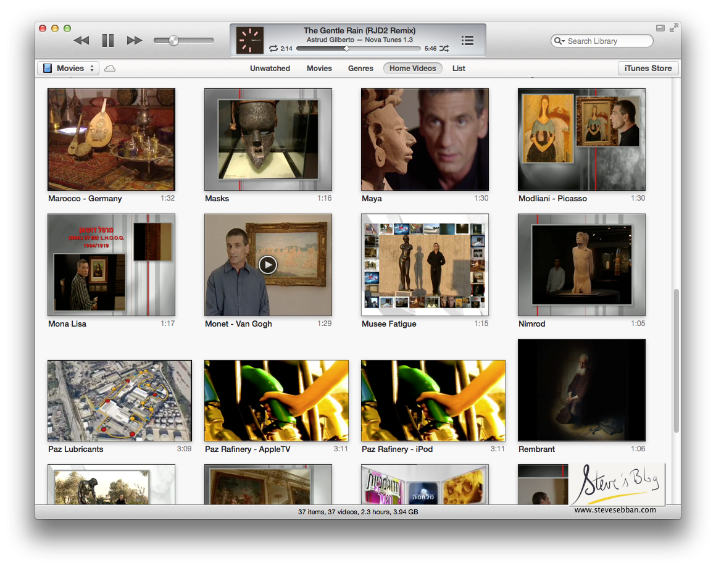Select the Masks video thumbnail
The image size is (716, 568).
tap(268, 140)
